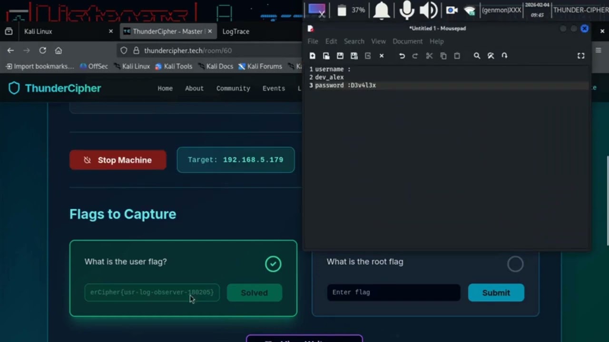
Task: Open the About page link
Action: [194, 88]
